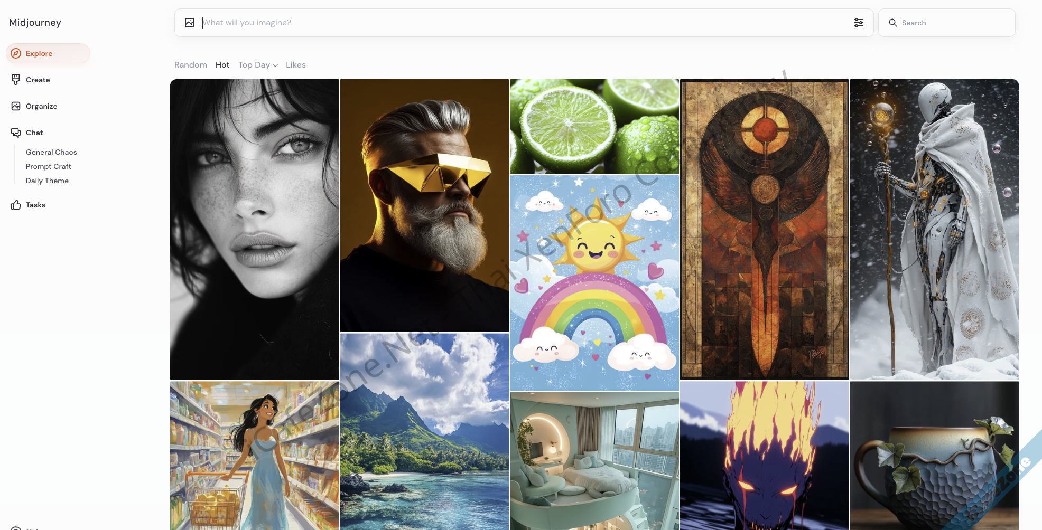Click the Tasks thumbs-up icon
Screen dimensions: 1042x530
point(16,205)
